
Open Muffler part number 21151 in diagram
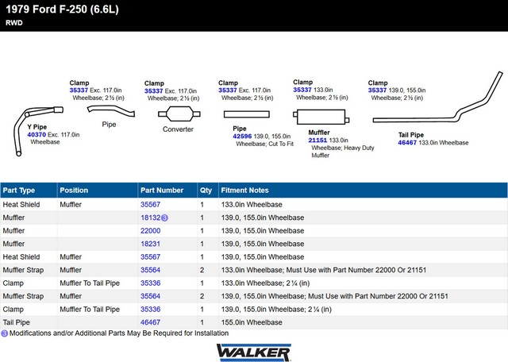click(317, 140)
